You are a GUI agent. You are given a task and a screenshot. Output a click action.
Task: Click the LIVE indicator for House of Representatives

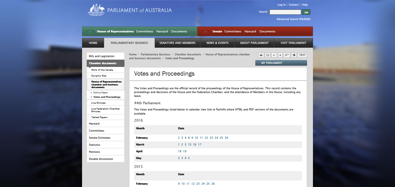point(90,32)
